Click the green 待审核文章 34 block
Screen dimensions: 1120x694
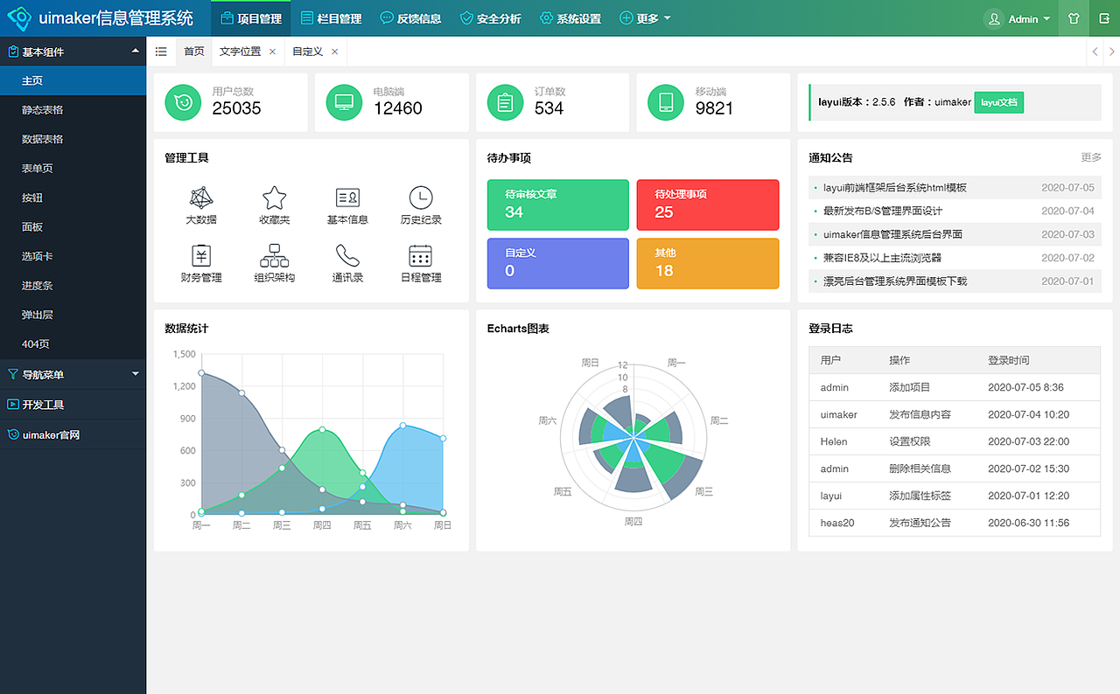(x=557, y=205)
